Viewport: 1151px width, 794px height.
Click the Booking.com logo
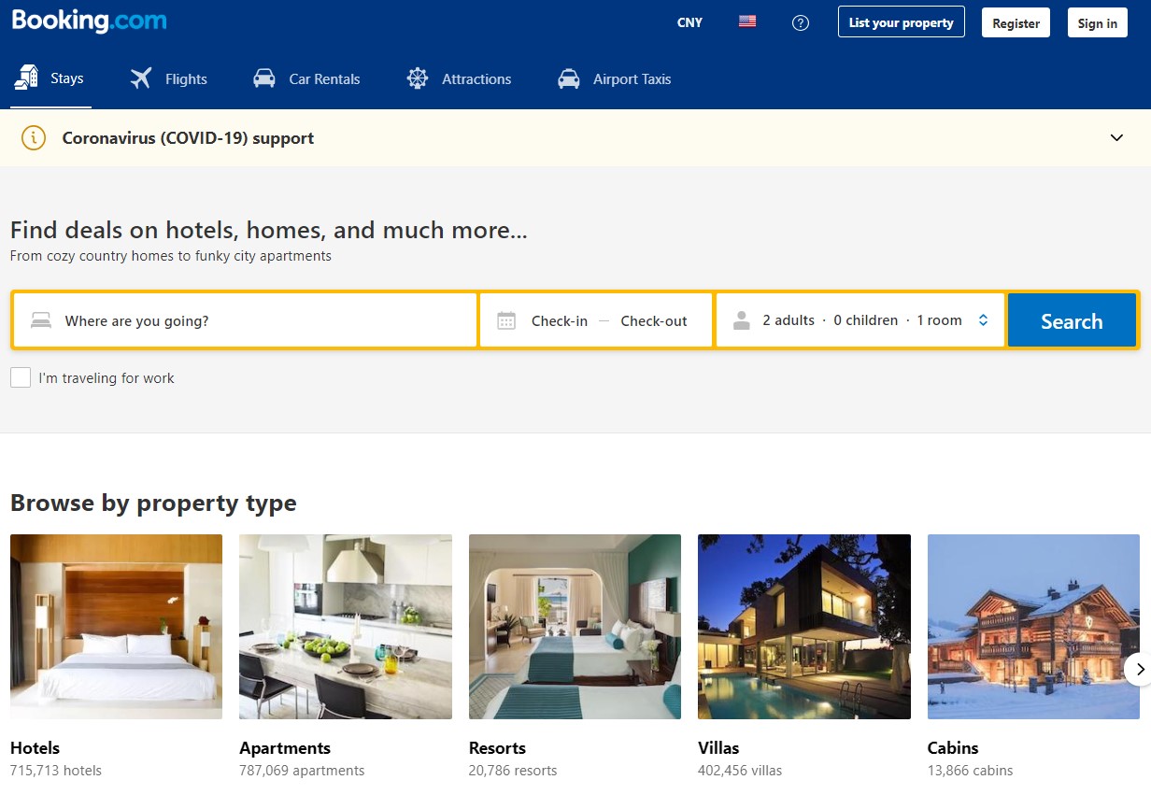tap(90, 22)
